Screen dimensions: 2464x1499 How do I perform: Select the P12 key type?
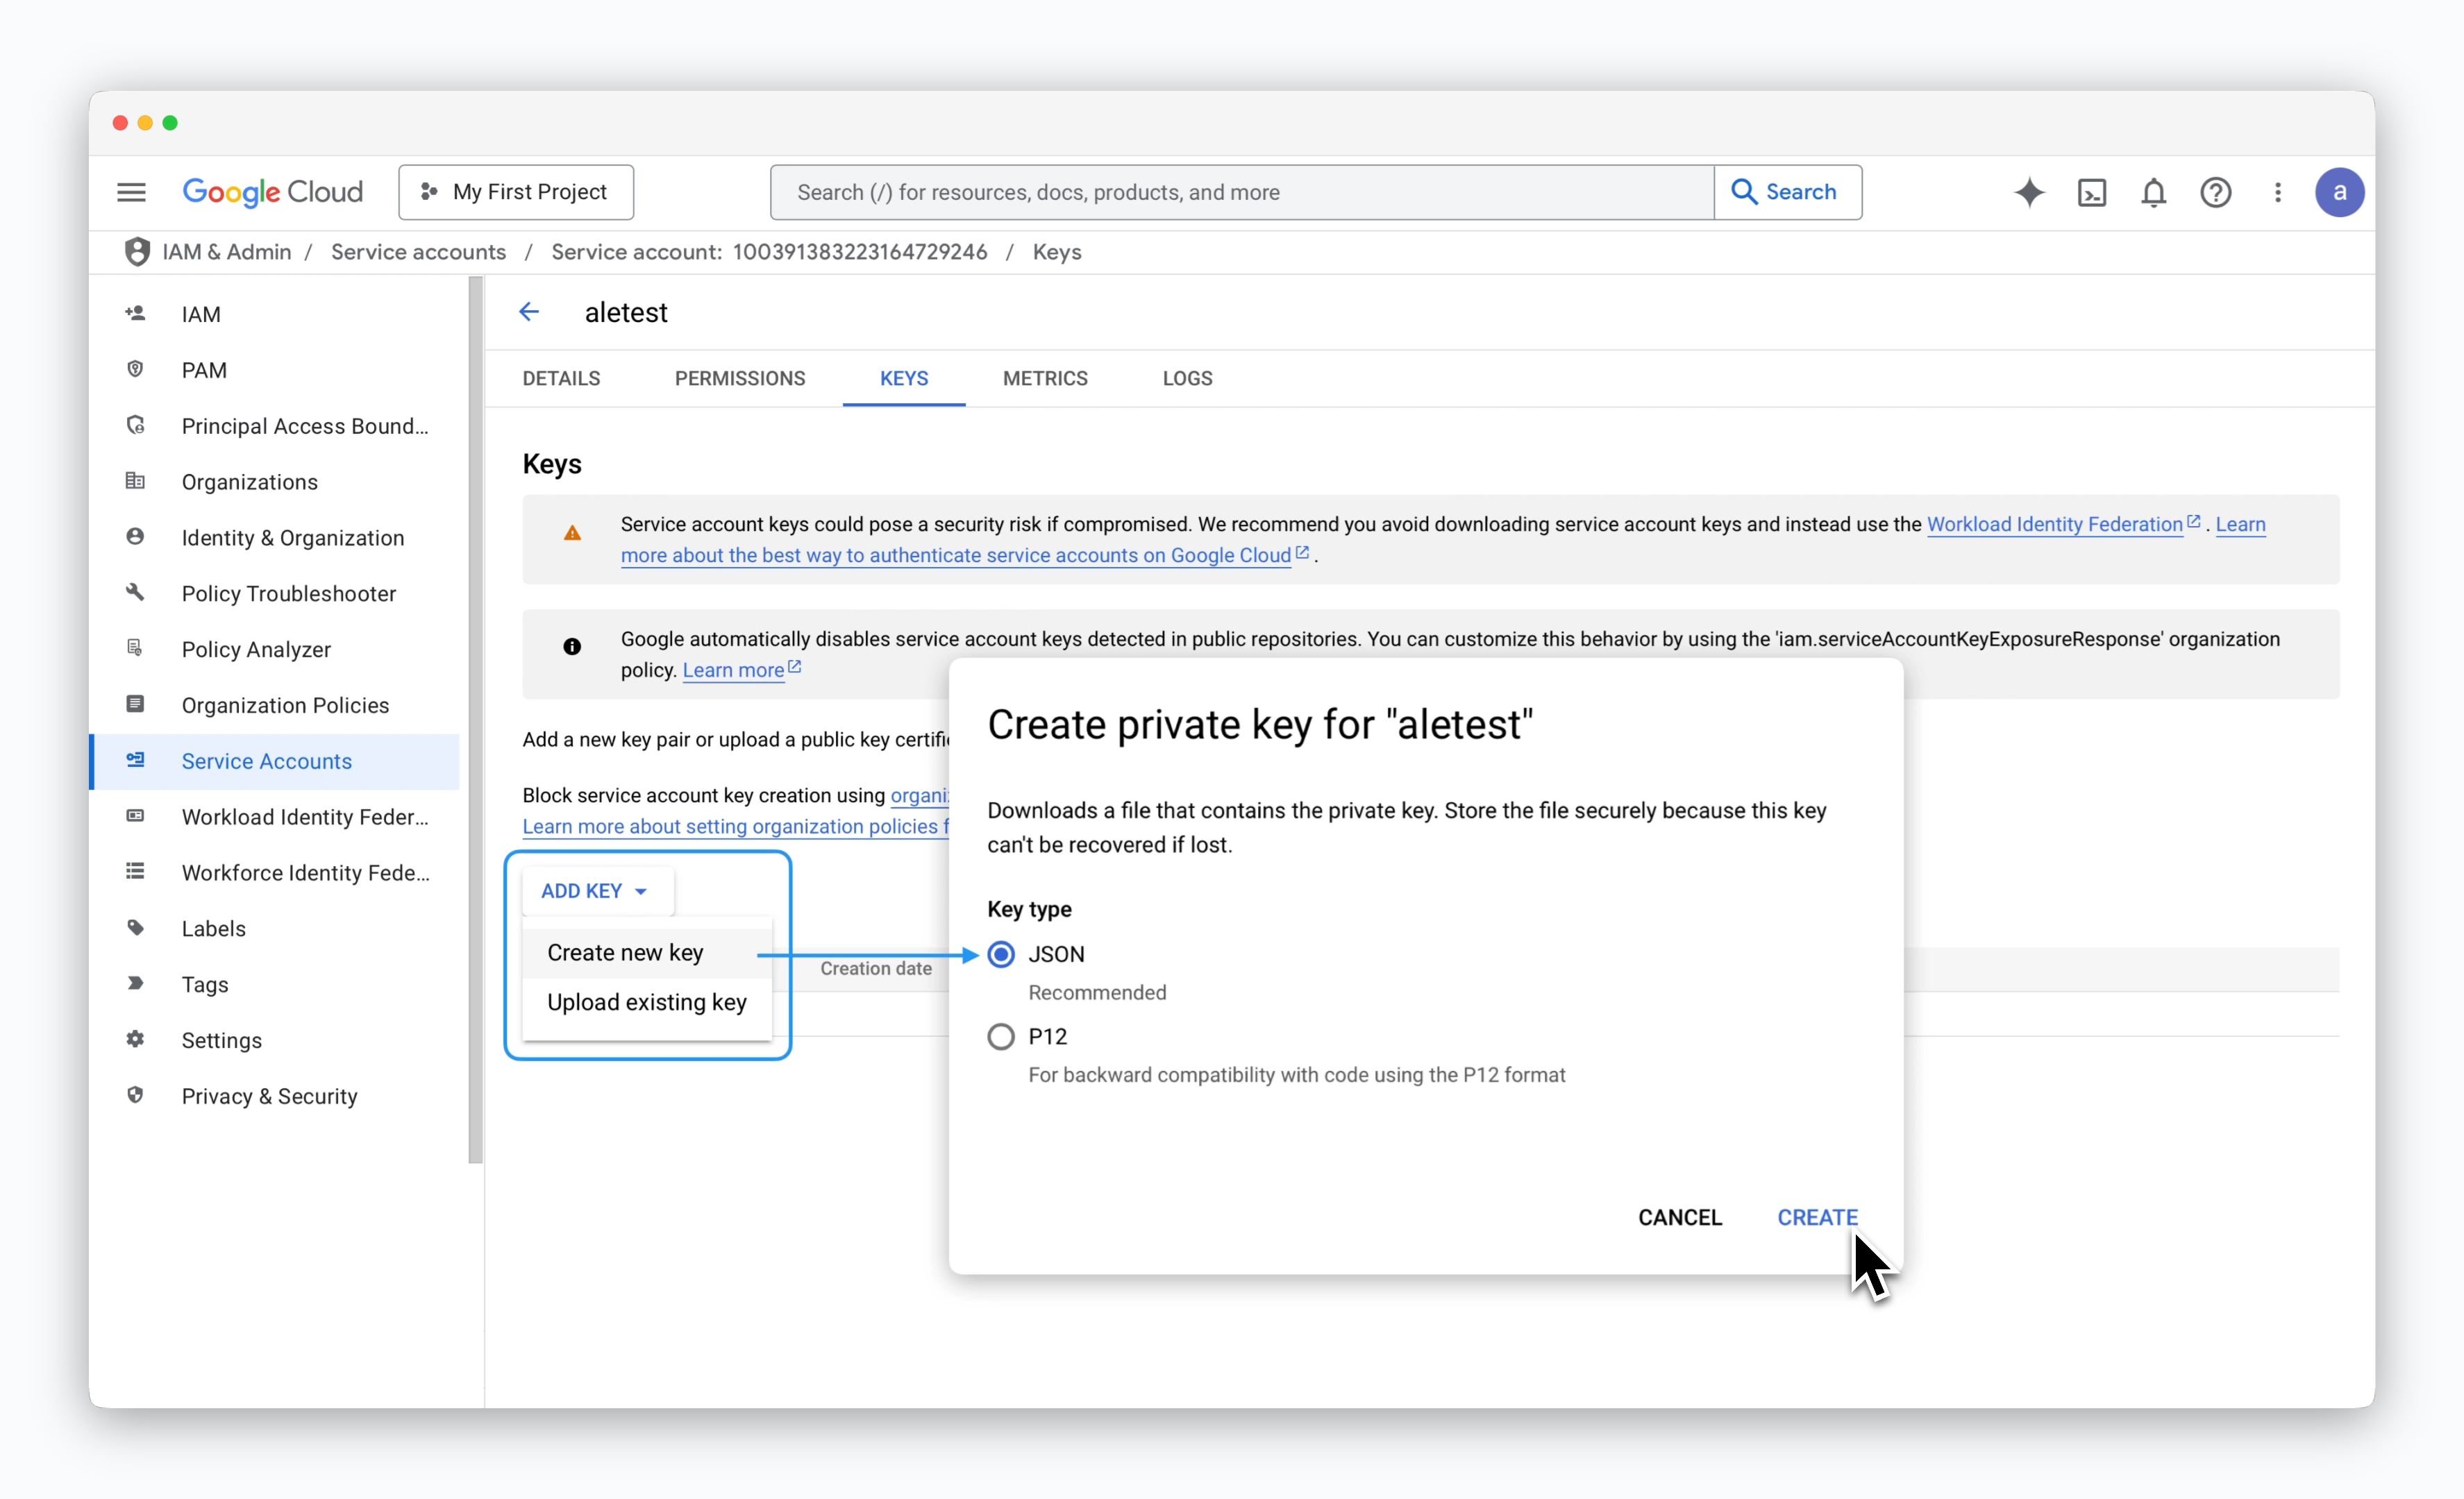pos(1001,1036)
